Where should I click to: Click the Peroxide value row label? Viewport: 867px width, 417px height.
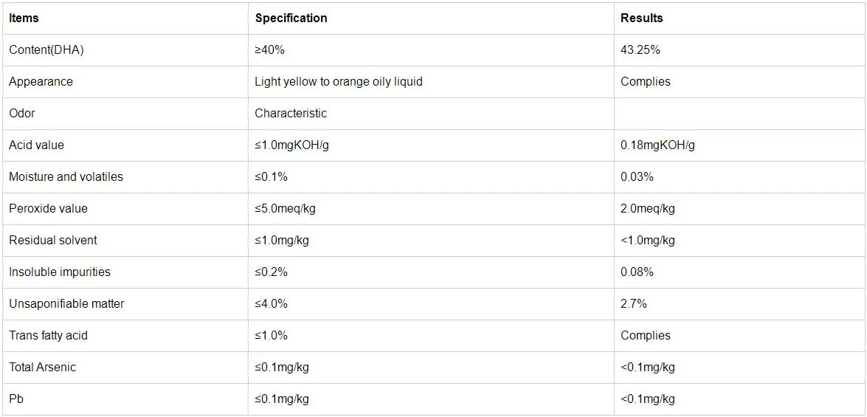click(x=48, y=208)
